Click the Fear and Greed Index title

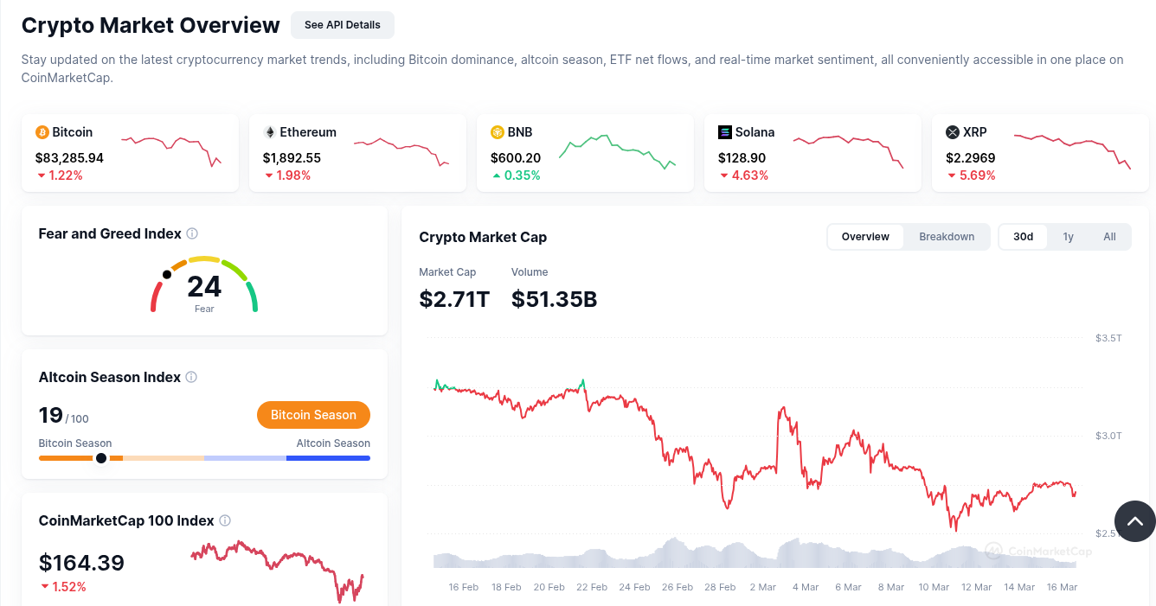tap(110, 233)
